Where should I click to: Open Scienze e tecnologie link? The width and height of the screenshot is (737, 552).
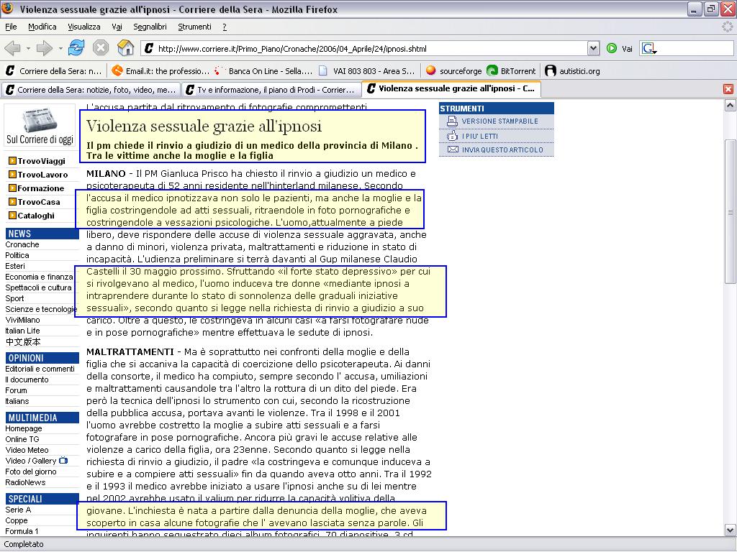pos(41,309)
